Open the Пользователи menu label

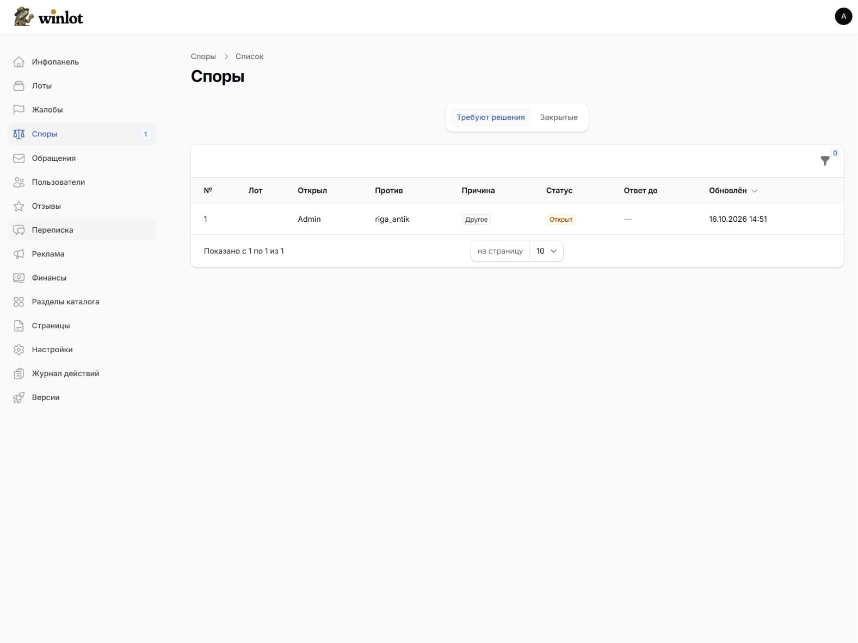click(x=58, y=182)
